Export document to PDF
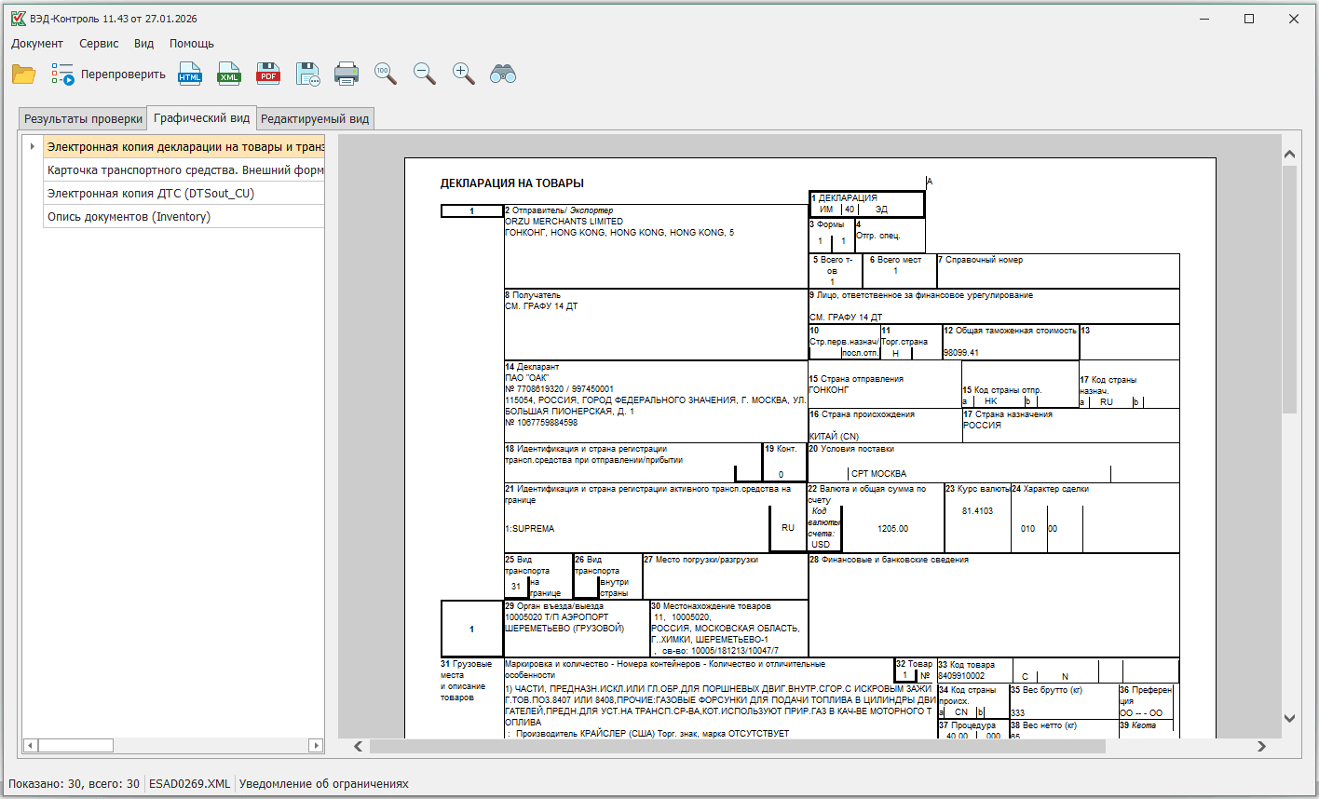The width and height of the screenshot is (1319, 799). 268,74
